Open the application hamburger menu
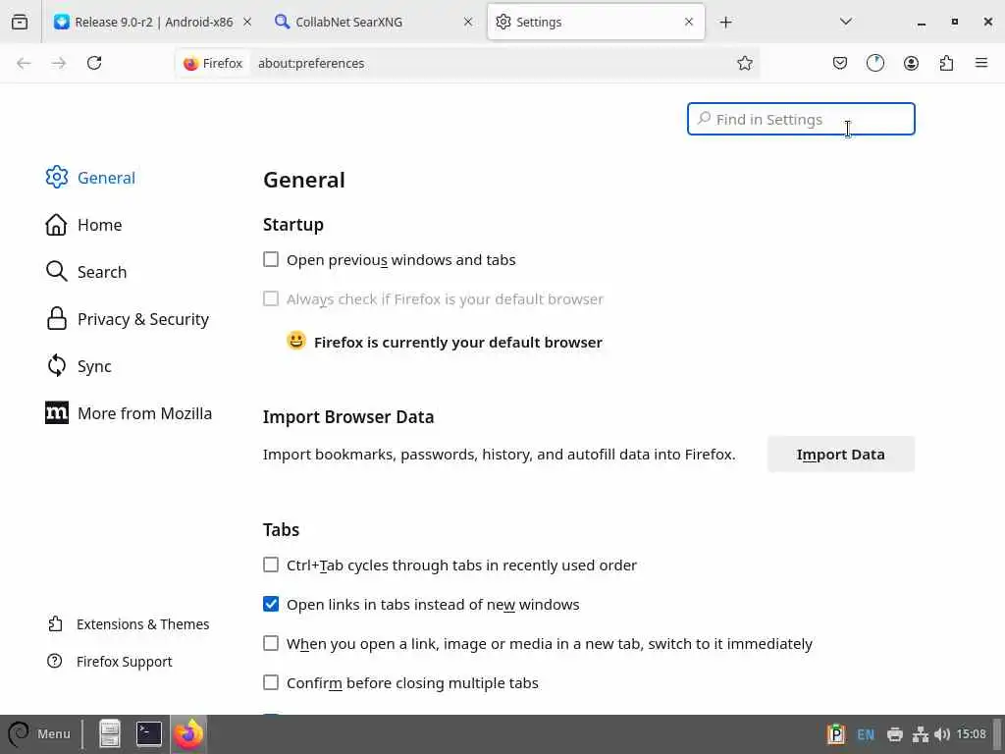This screenshot has width=1005, height=754. click(981, 63)
